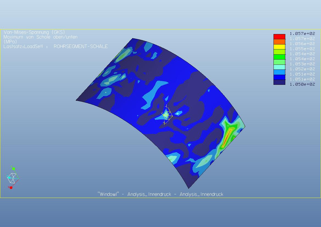Viewport: 321px width, 227px height.
Task: Select legend value 1.055e+02
Action: click(302, 49)
